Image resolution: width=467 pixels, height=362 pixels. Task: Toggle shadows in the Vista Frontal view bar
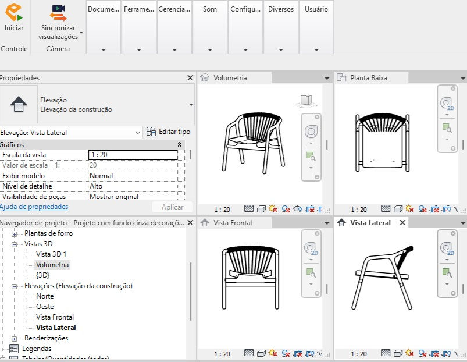[x=286, y=354]
